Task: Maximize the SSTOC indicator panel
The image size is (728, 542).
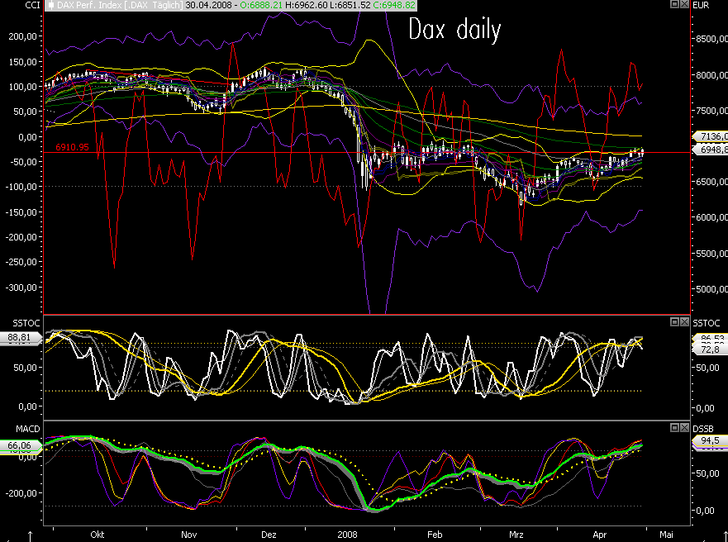Action: (674, 321)
